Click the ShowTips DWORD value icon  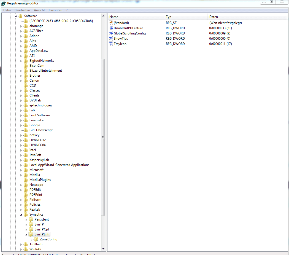click(x=111, y=38)
